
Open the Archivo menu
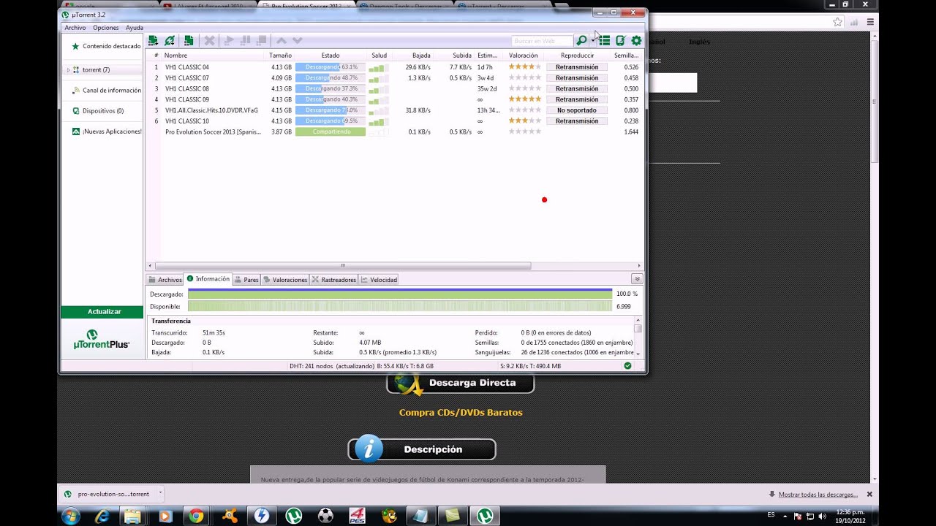75,28
